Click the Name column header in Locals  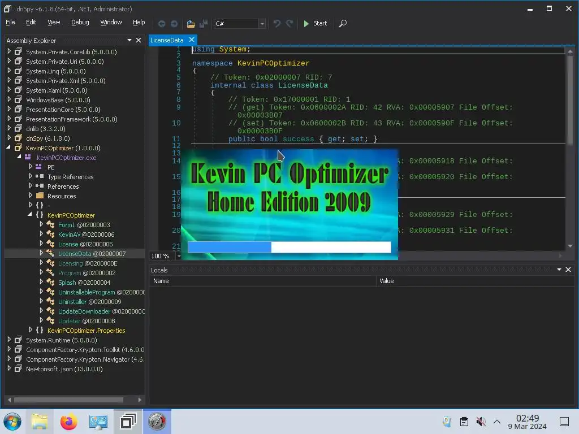coord(262,281)
